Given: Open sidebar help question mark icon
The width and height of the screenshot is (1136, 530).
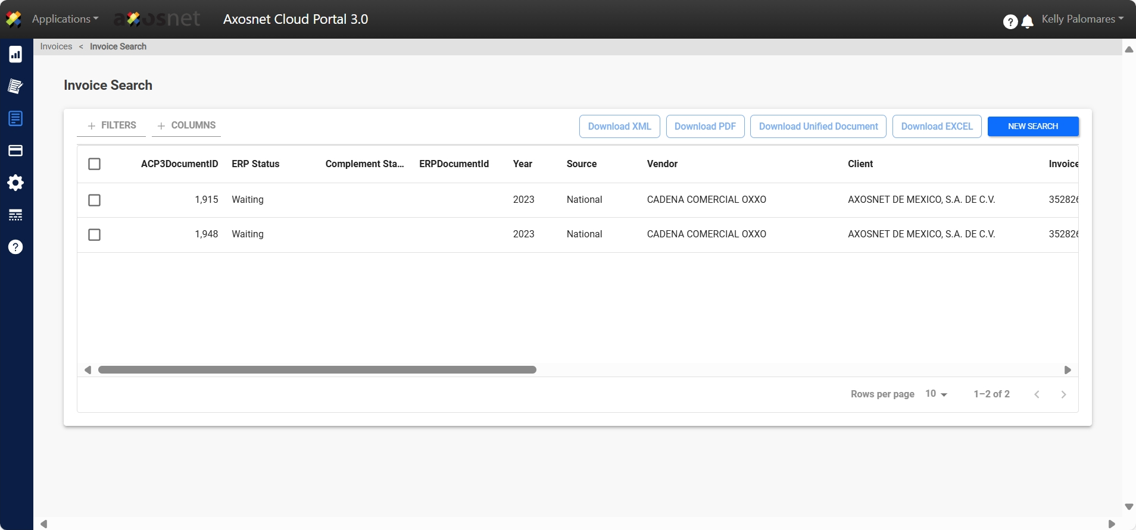Looking at the screenshot, I should tap(15, 247).
